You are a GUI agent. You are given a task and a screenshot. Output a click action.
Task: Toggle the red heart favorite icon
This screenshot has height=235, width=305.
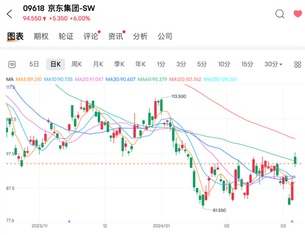tap(298, 13)
